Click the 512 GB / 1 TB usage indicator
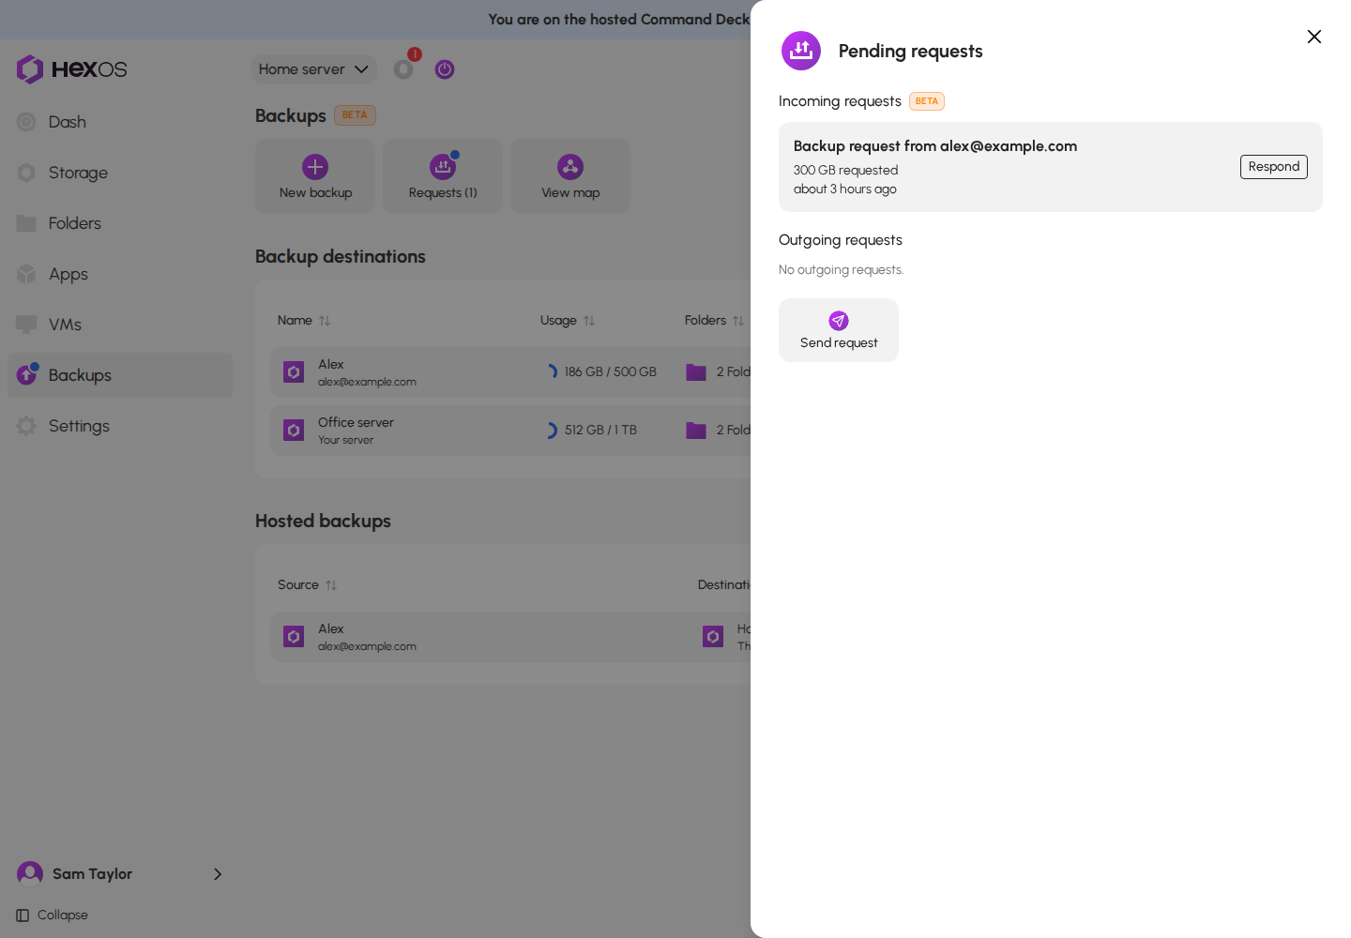Screen dimensions: 1351x938 coord(592,431)
